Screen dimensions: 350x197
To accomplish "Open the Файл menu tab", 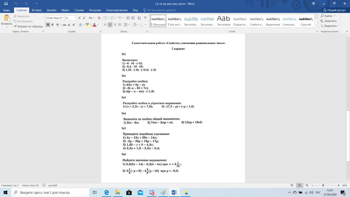I will point(6,10).
